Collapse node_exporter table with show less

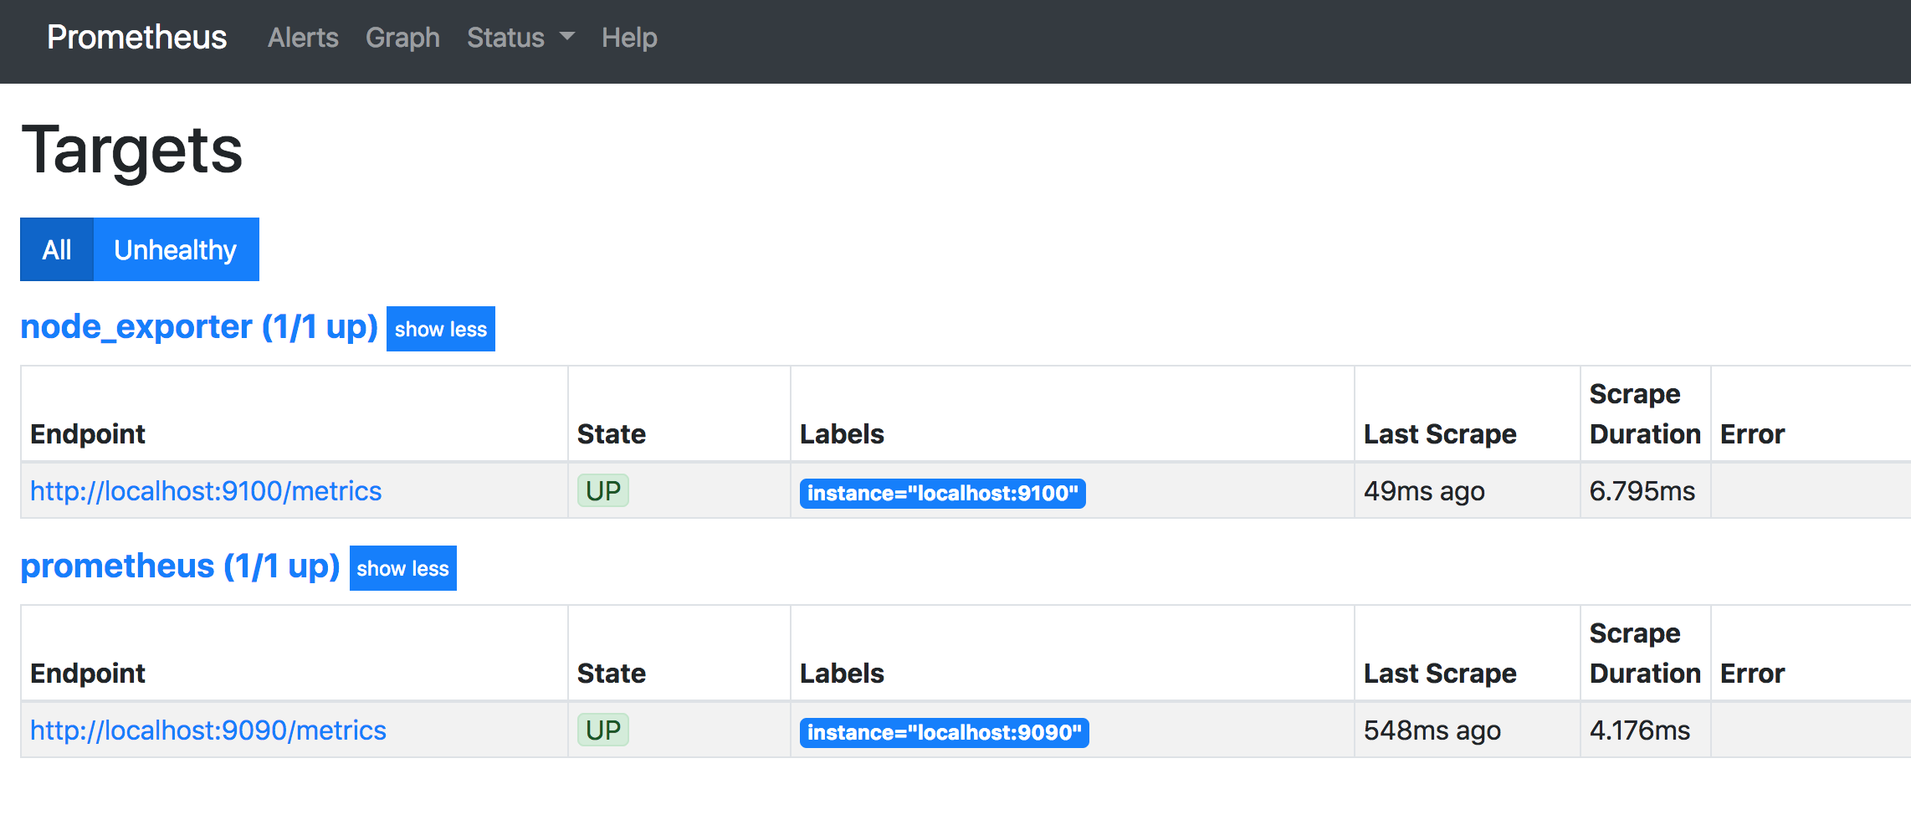(x=441, y=329)
